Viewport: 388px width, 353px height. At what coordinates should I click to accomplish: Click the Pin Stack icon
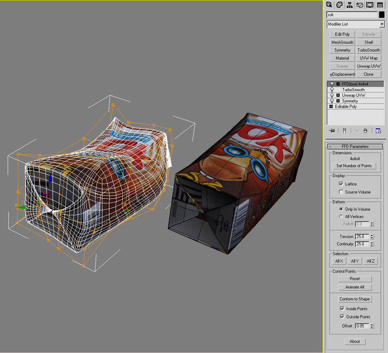pos(332,131)
